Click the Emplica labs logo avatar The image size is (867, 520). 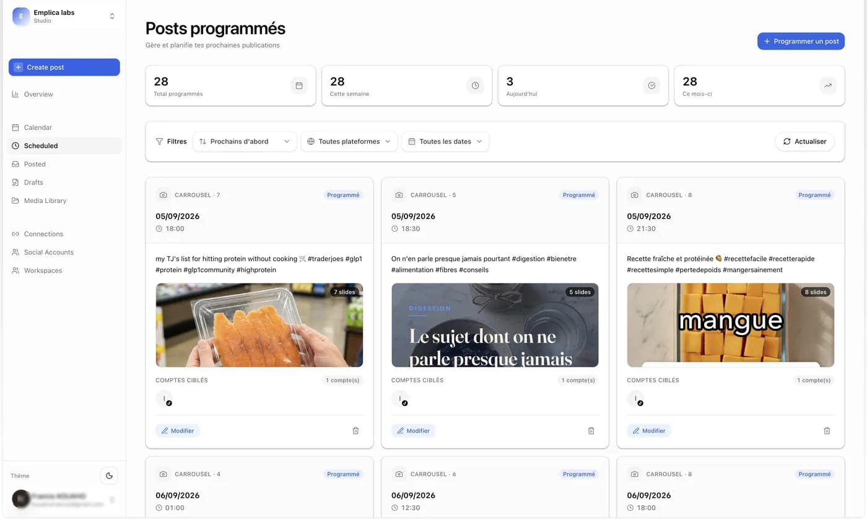coord(21,16)
